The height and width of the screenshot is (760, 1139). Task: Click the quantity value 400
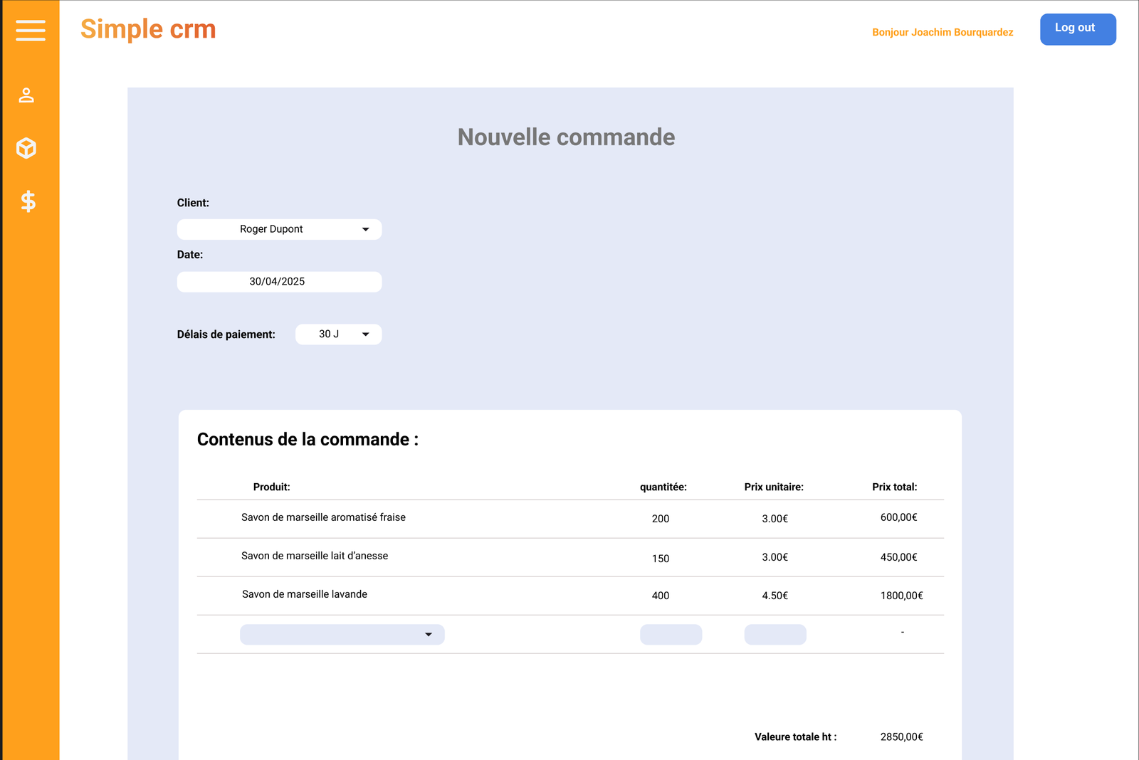[x=661, y=596]
